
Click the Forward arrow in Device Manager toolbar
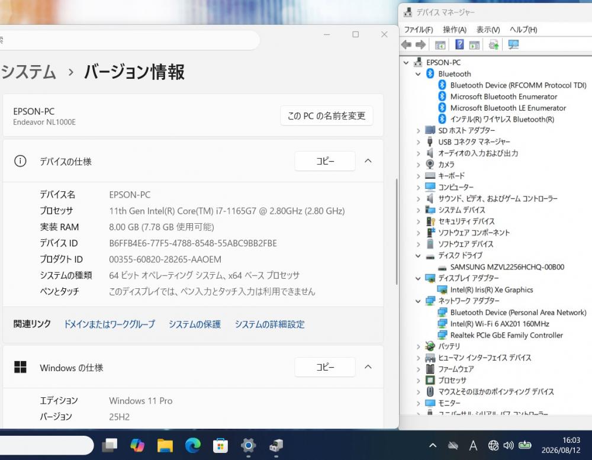(x=420, y=45)
